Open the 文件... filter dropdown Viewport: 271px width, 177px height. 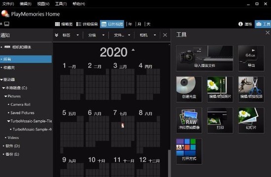click(x=122, y=35)
